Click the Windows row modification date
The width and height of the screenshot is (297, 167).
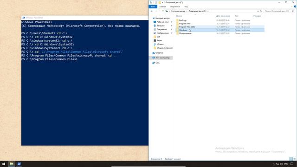223,30
